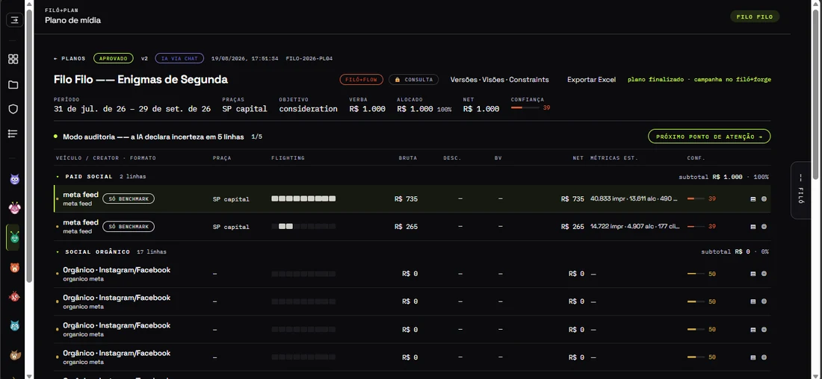The width and height of the screenshot is (822, 379).
Task: Click objective value consideration
Action: tap(308, 109)
